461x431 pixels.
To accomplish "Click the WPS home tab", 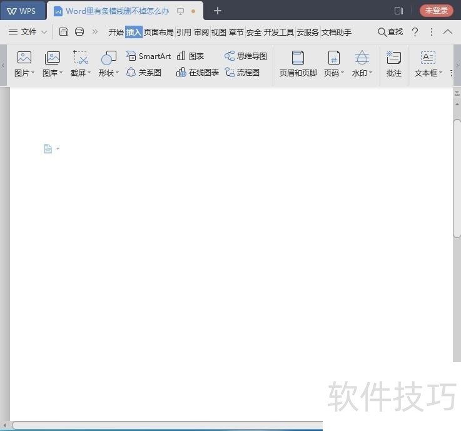I will [x=23, y=11].
